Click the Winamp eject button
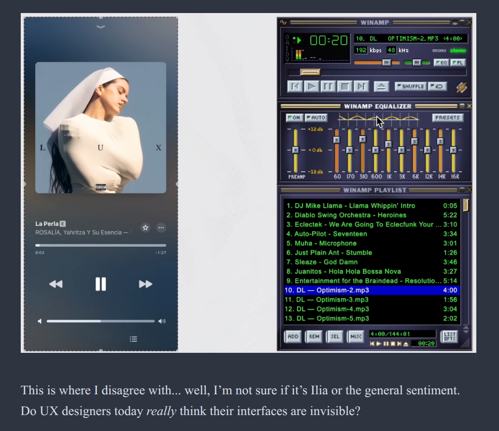This screenshot has height=431, width=499. pyautogui.click(x=382, y=86)
